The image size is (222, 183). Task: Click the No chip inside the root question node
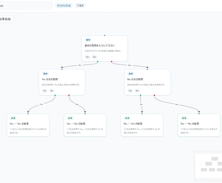point(95,57)
